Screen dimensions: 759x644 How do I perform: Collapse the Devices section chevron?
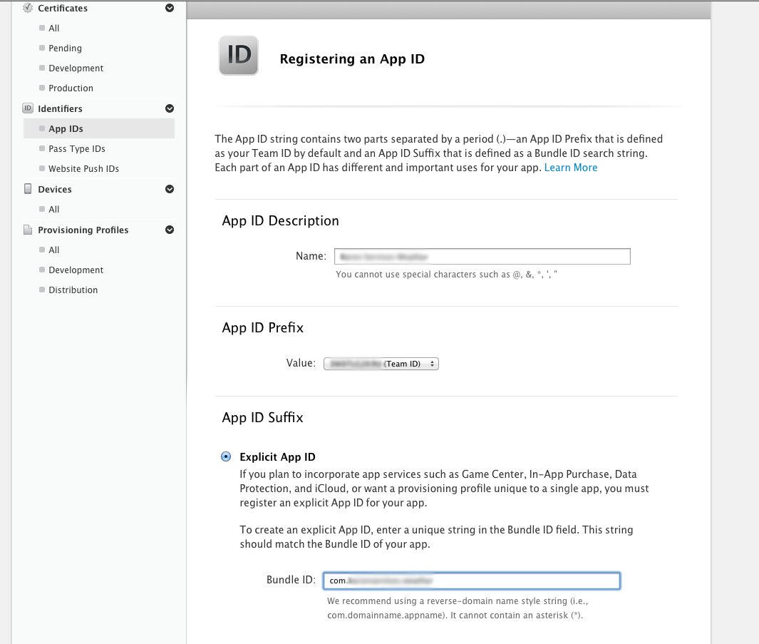(170, 189)
